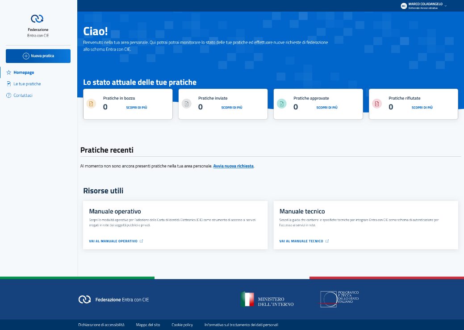Click the question mark icon beside Contattaci
The width and height of the screenshot is (464, 330).
coord(9,95)
